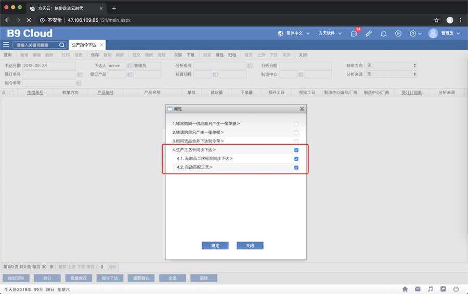Click the 重新确认 button
Viewport: 468px width, 294px height.
pos(141,278)
